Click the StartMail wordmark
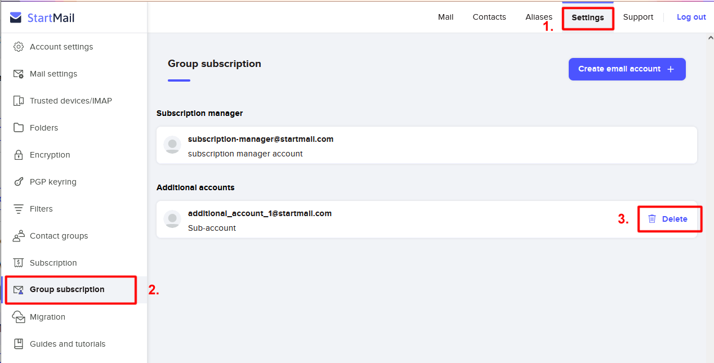 [x=51, y=18]
